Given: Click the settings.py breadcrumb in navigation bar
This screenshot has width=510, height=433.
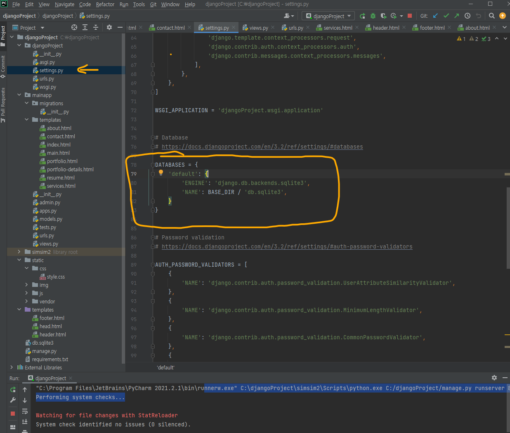Looking at the screenshot, I should pyautogui.click(x=94, y=16).
